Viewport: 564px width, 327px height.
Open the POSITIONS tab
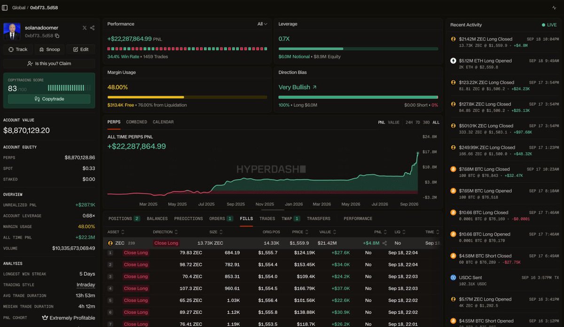click(124, 219)
